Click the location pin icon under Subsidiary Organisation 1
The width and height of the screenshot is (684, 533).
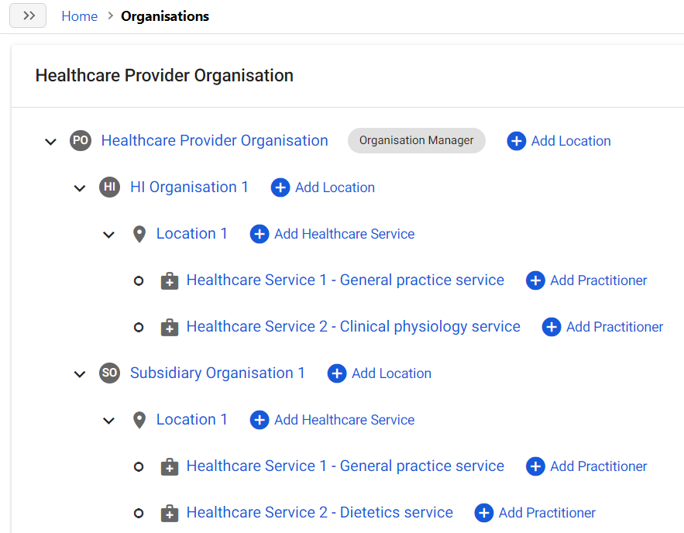(139, 420)
